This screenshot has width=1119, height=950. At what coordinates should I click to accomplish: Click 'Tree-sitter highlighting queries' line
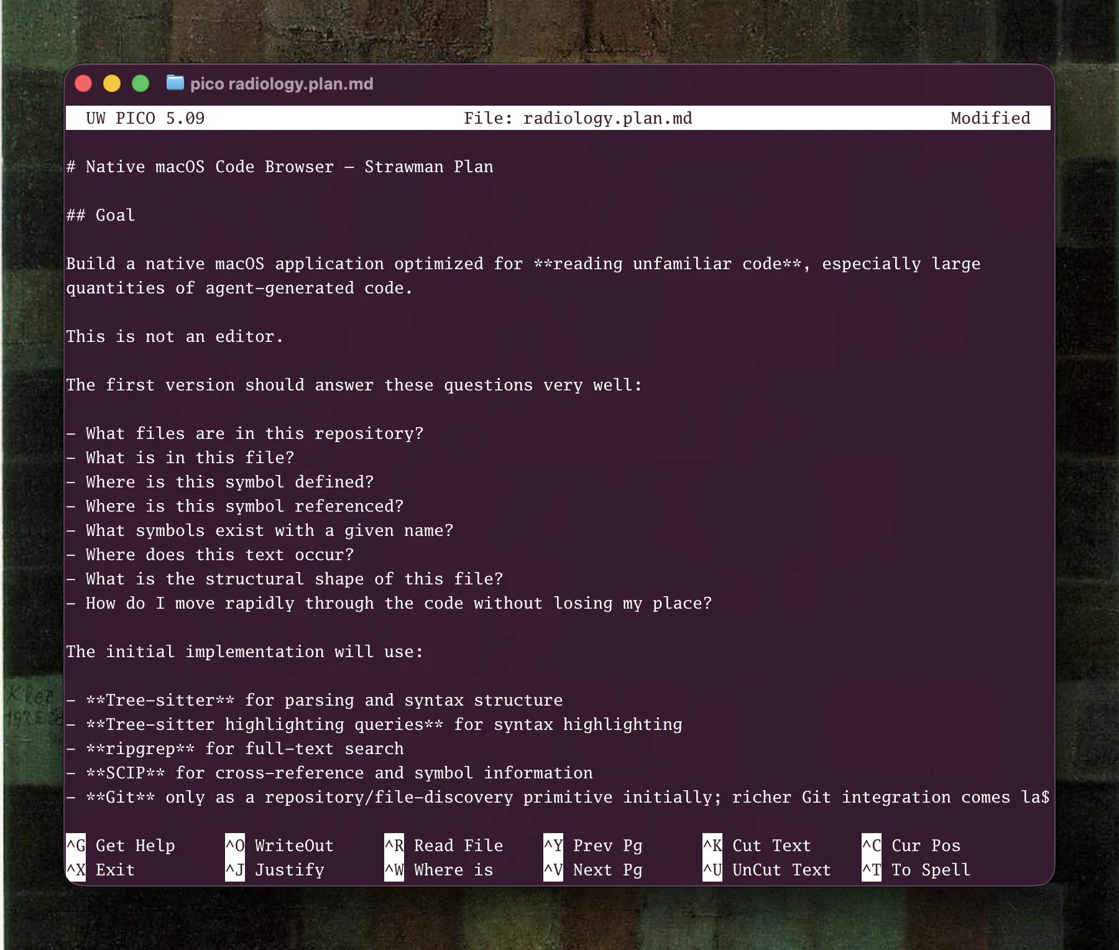374,724
